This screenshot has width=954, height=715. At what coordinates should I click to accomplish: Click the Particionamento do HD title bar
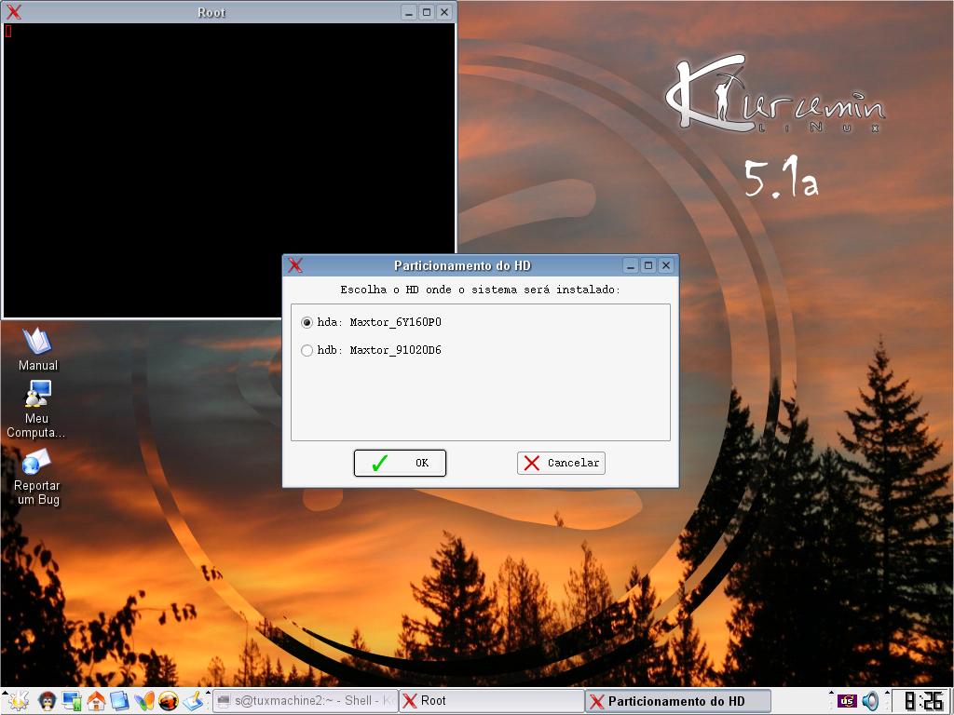pyautogui.click(x=462, y=265)
